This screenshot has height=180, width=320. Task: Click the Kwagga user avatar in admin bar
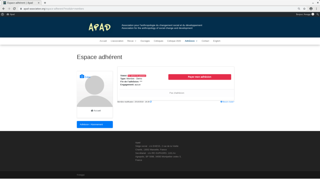[313, 14]
